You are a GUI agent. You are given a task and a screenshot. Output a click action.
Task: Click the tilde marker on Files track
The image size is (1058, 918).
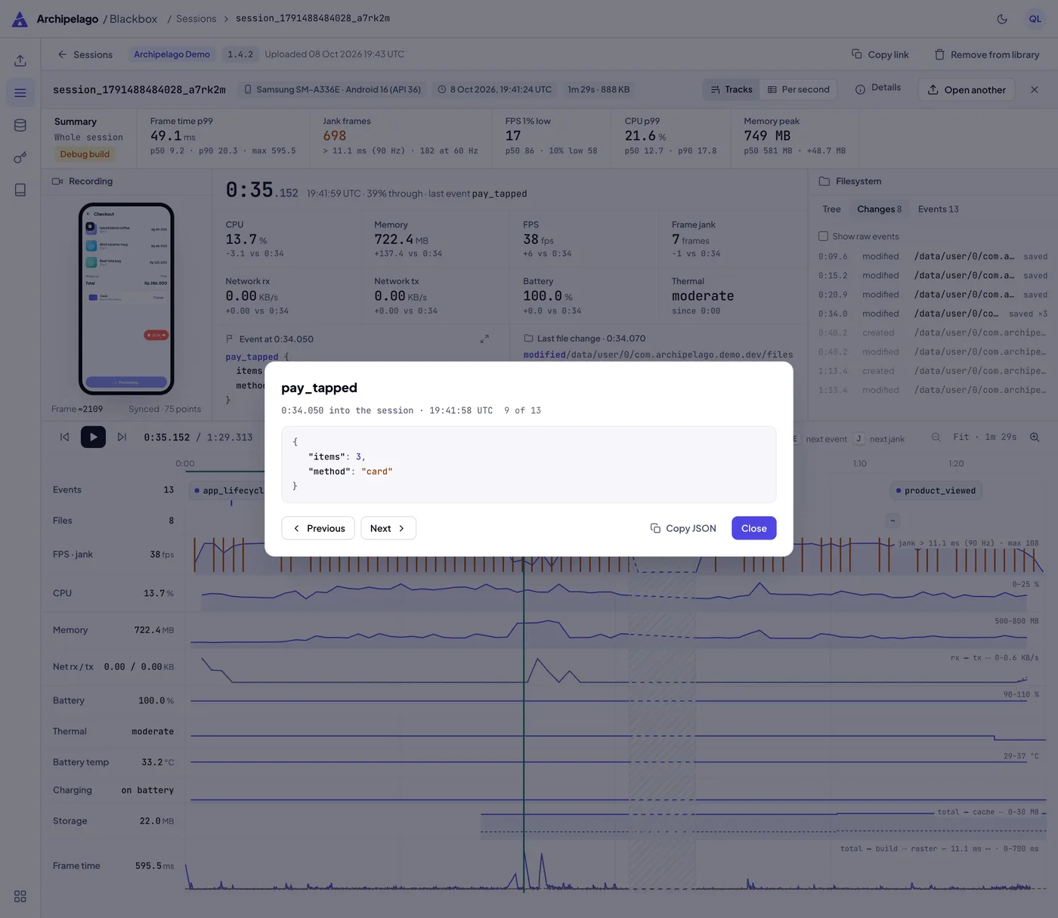coord(892,521)
